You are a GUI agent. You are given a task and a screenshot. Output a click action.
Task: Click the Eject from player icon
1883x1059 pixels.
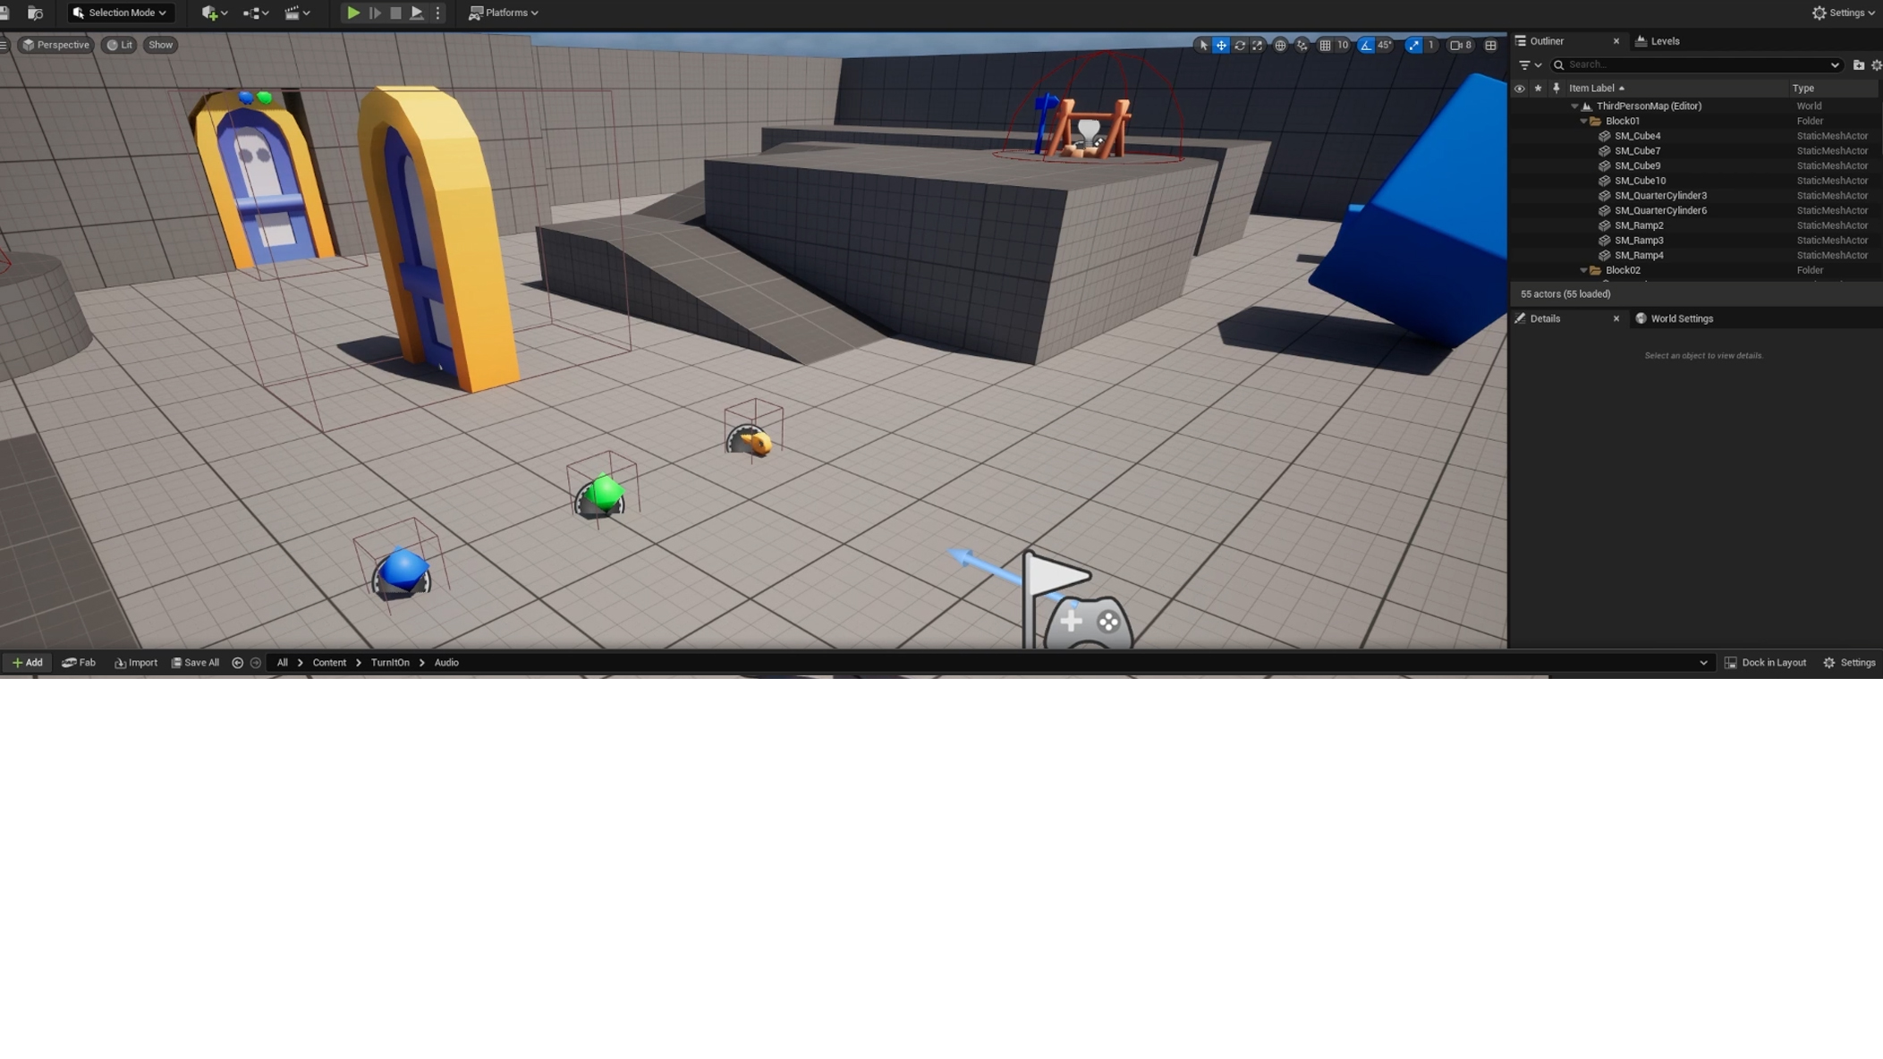tap(417, 13)
